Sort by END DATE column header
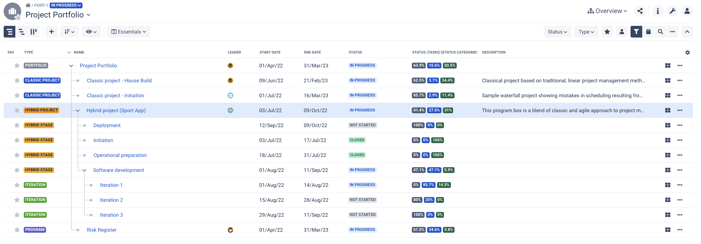This screenshot has height=244, width=701. pos(313,52)
